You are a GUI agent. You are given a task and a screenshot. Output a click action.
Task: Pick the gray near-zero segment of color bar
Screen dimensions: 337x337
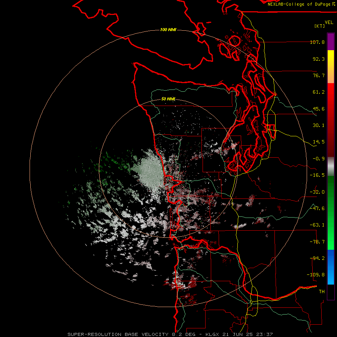[x=331, y=166]
